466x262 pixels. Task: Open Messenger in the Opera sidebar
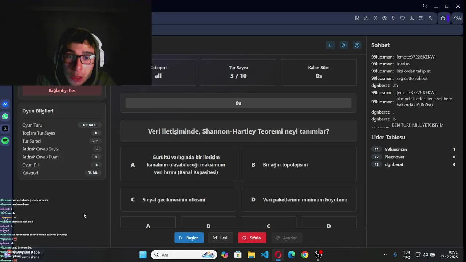point(5,104)
